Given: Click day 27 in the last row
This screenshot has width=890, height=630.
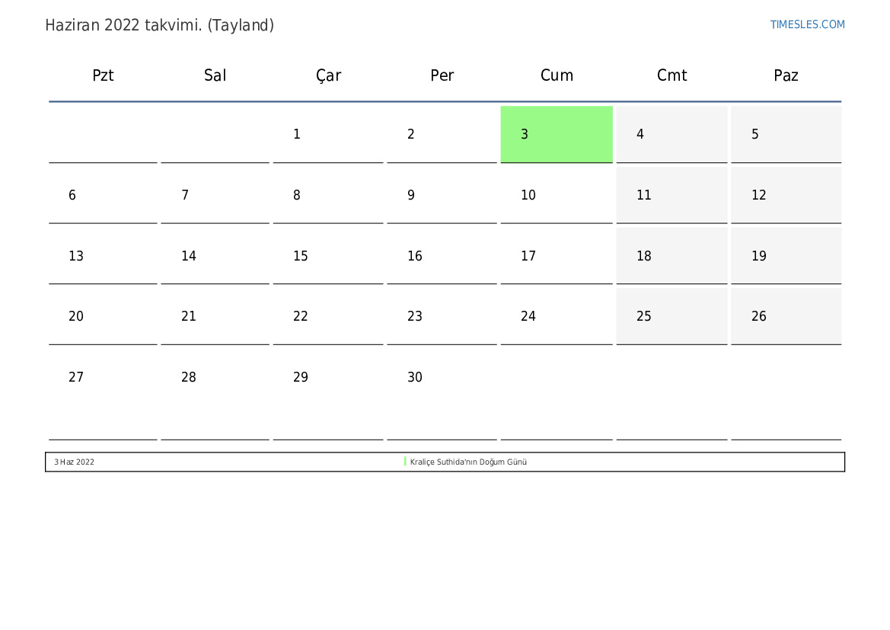Looking at the screenshot, I should pyautogui.click(x=103, y=377).
